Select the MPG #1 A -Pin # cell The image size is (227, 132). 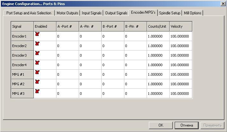(x=90, y=74)
